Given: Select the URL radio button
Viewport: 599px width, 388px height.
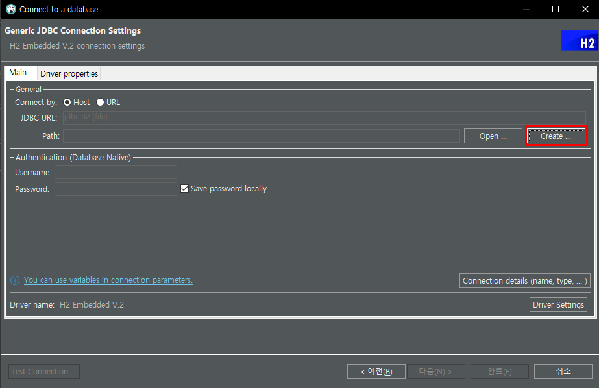Looking at the screenshot, I should coord(100,103).
